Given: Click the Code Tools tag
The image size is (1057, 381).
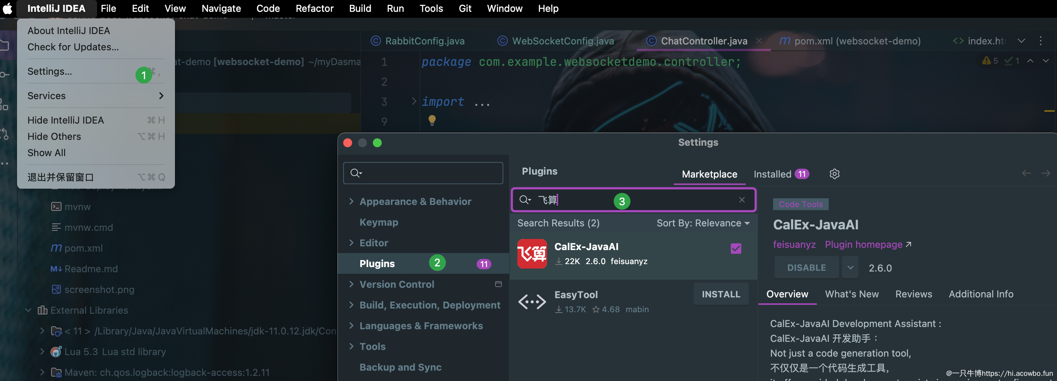Looking at the screenshot, I should (x=800, y=205).
